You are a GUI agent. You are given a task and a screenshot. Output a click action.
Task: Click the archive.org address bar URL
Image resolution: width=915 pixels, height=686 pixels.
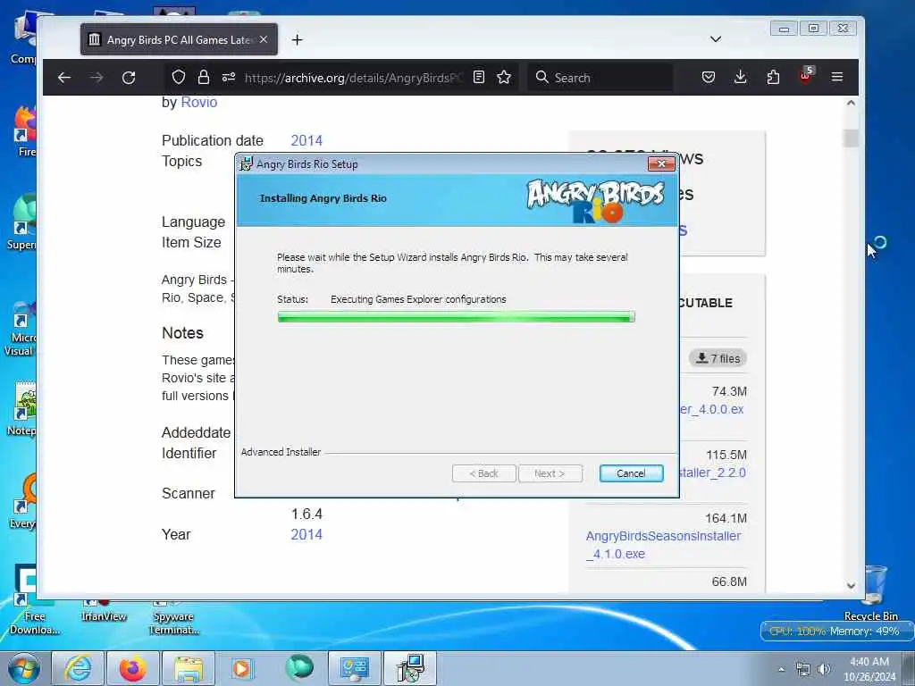pyautogui.click(x=353, y=78)
